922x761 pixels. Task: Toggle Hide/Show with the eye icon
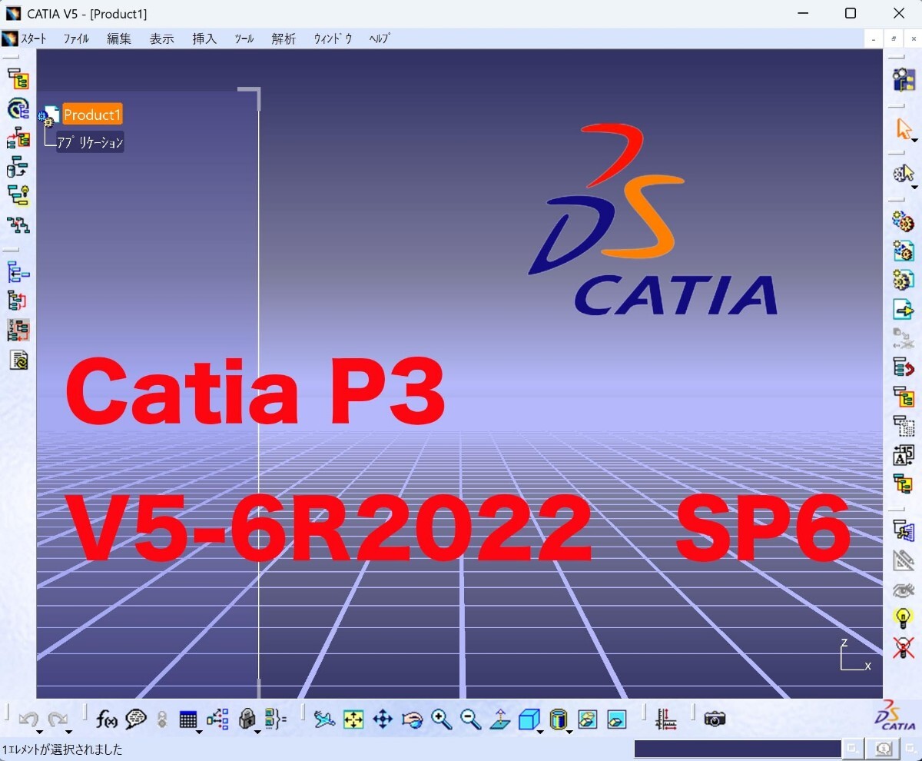pyautogui.click(x=903, y=590)
